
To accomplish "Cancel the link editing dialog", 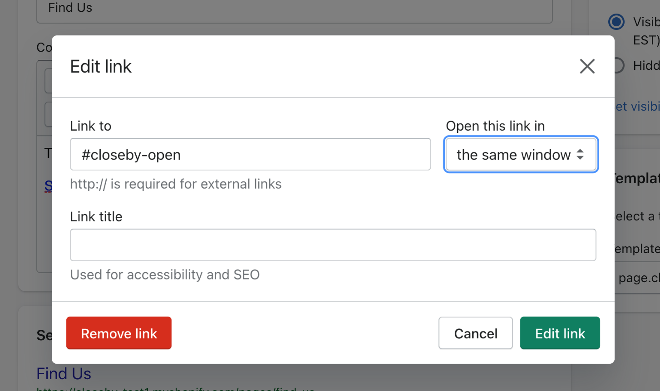I will pyautogui.click(x=475, y=333).
